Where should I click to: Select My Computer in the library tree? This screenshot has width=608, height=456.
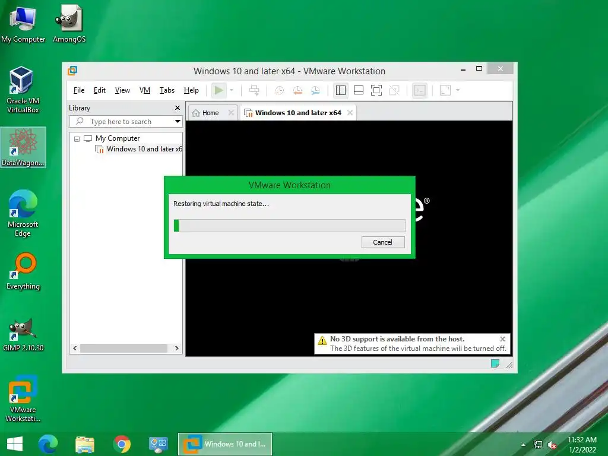coord(118,138)
